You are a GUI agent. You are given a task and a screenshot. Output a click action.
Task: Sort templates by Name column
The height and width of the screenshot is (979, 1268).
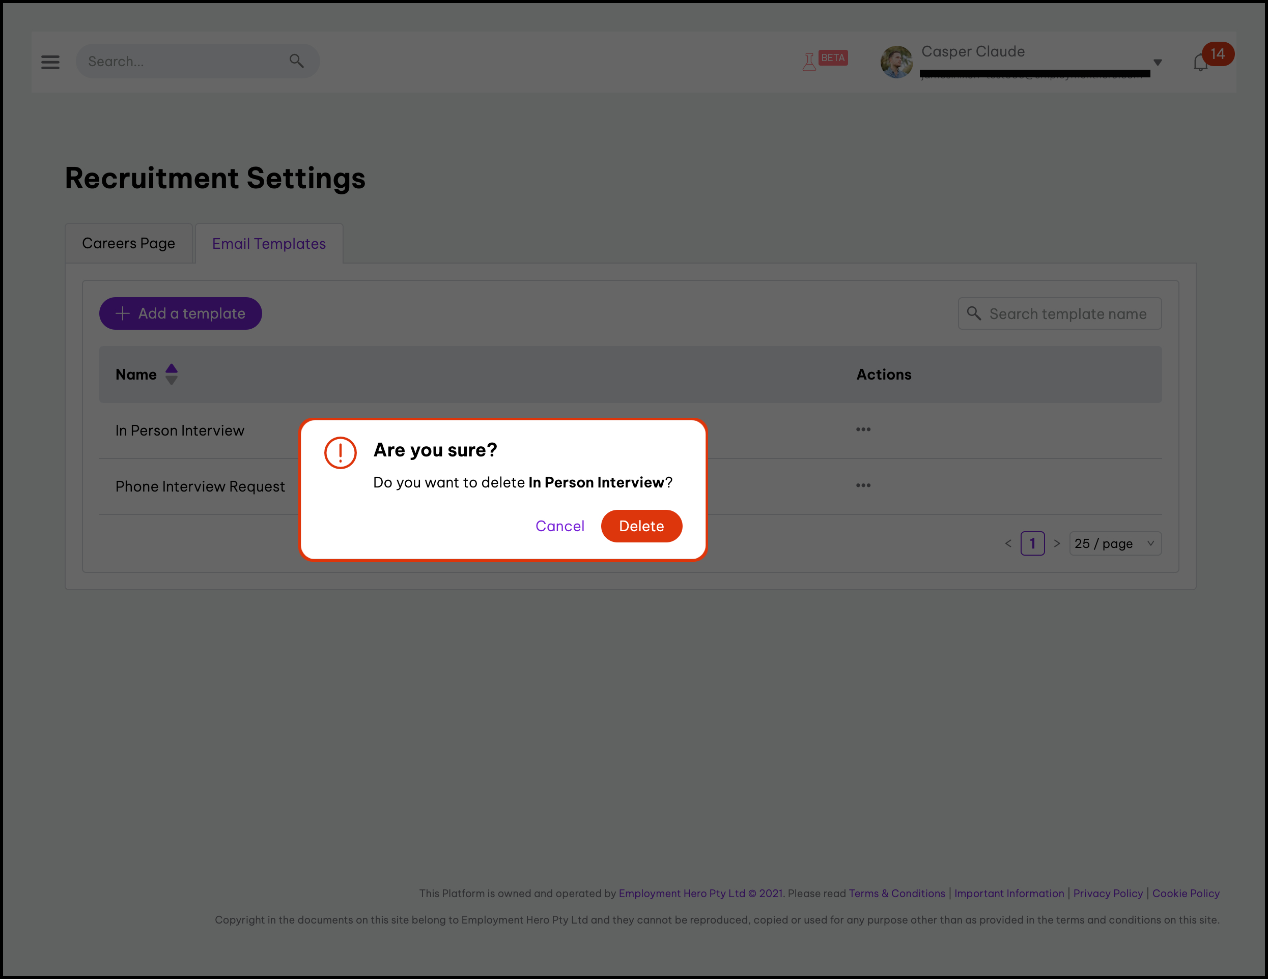pyautogui.click(x=171, y=375)
